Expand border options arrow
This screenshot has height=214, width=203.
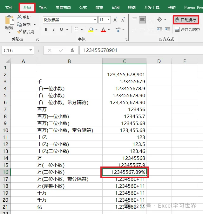point(82,29)
